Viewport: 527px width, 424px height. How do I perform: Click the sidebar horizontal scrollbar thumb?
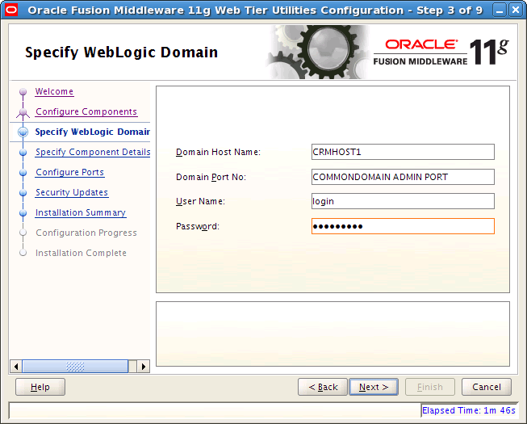click(x=75, y=366)
